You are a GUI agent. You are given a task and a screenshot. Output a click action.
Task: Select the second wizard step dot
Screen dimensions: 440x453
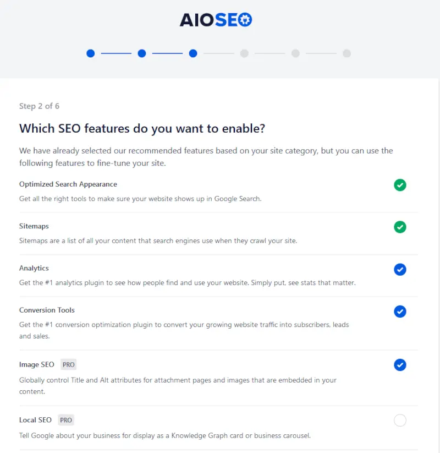click(142, 53)
